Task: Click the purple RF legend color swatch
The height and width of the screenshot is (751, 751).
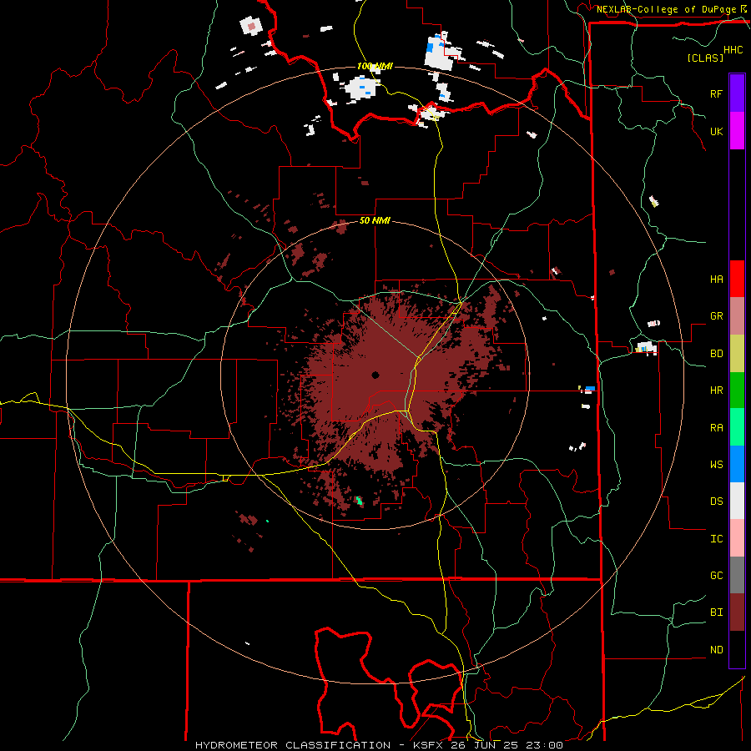Action: point(737,93)
